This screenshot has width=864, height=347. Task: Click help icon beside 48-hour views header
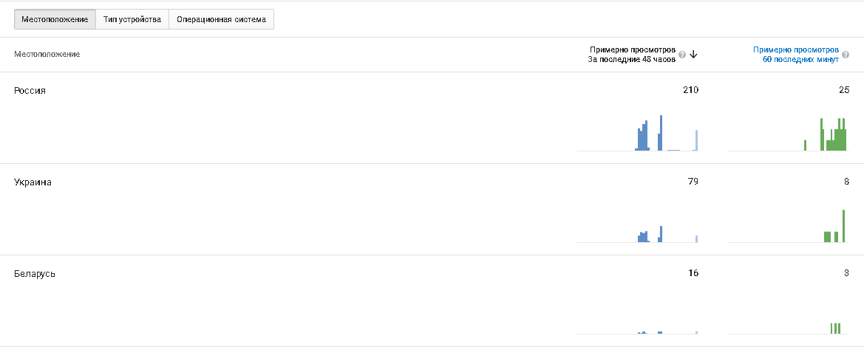682,55
